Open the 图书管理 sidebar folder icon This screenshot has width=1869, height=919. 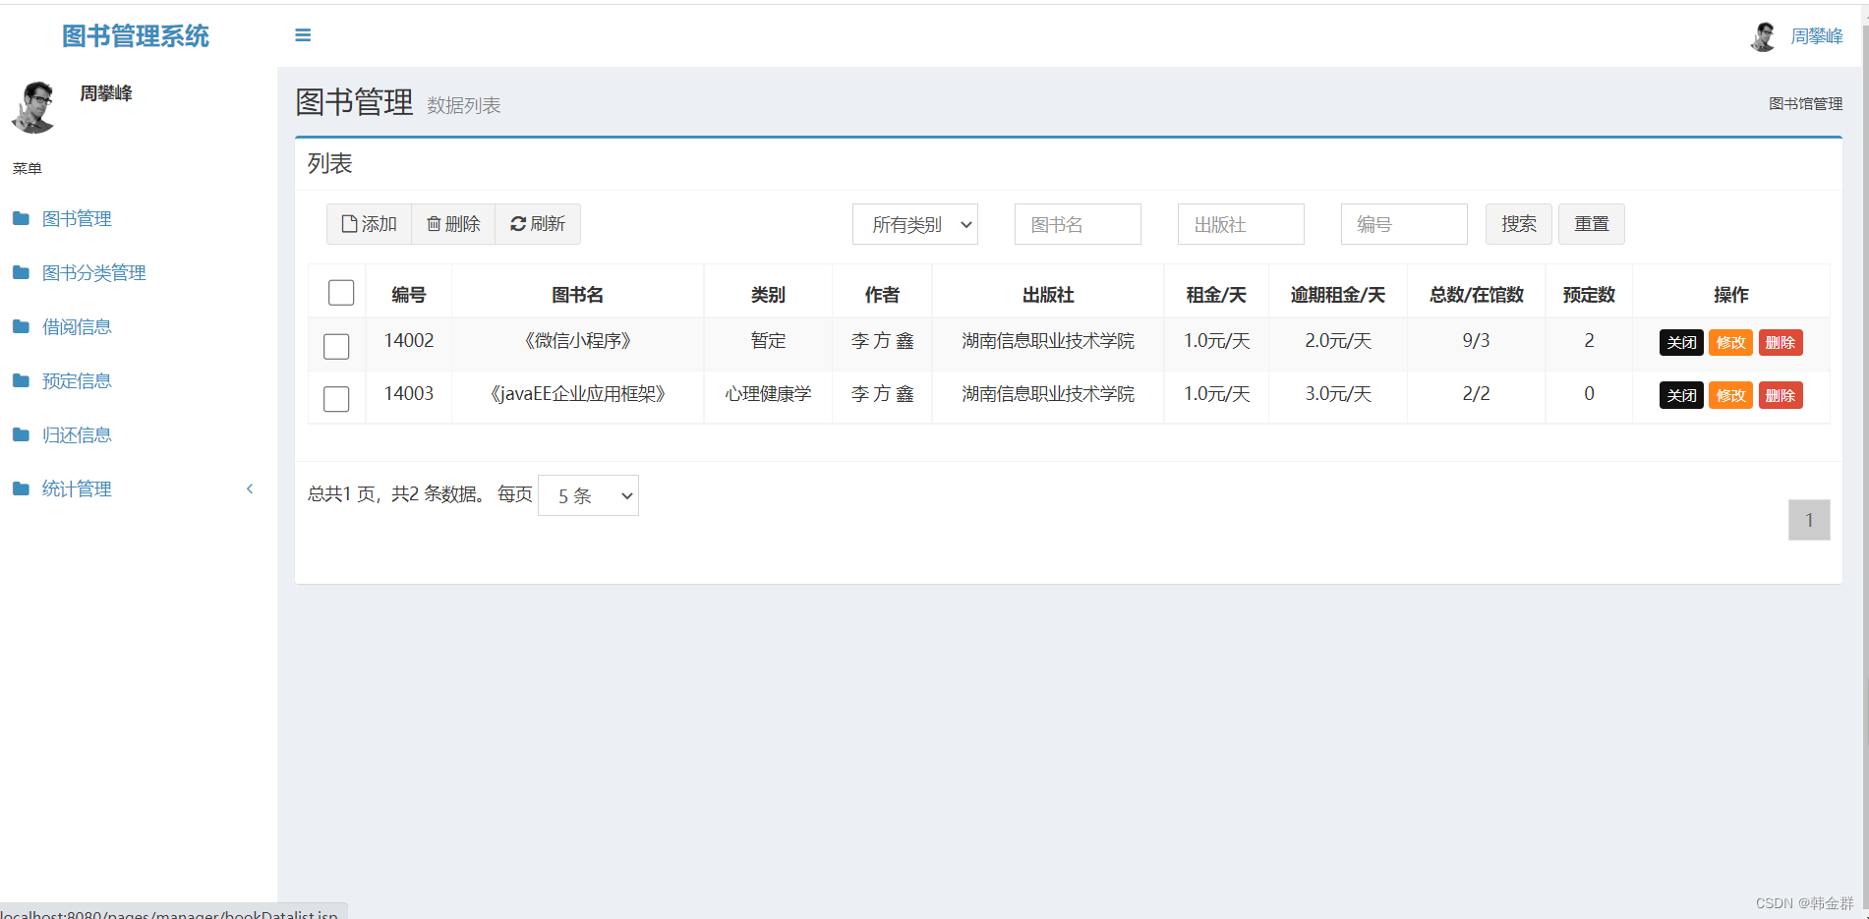tap(21, 218)
